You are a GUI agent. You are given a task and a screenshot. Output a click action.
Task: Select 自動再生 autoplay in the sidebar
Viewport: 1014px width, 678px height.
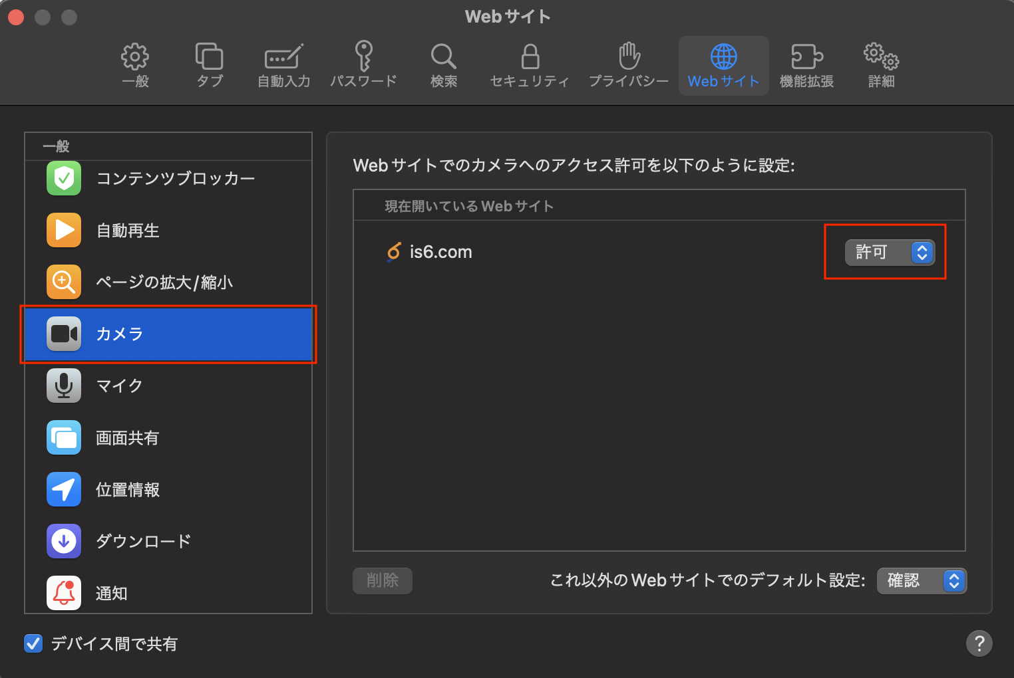pos(168,230)
